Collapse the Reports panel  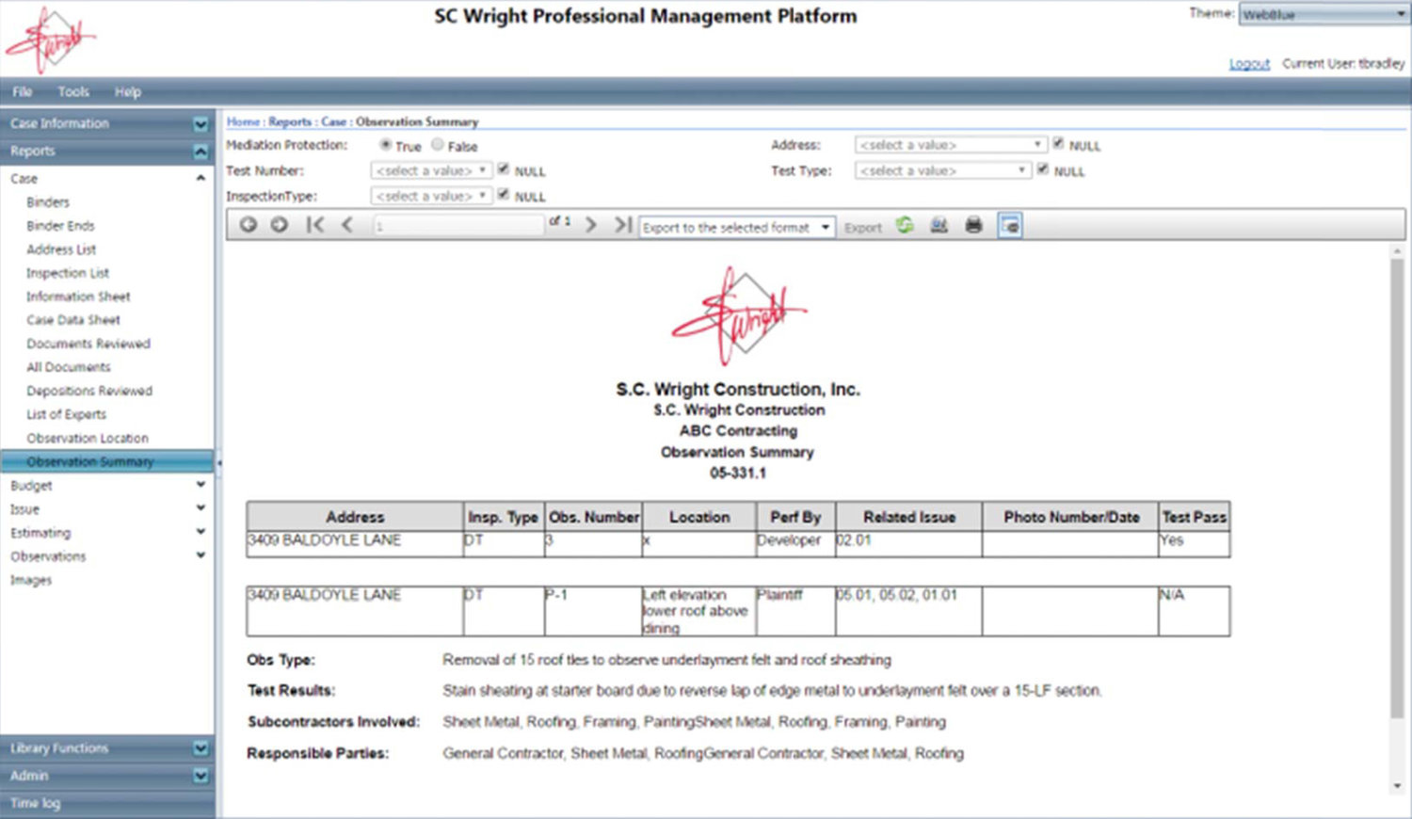pos(201,151)
